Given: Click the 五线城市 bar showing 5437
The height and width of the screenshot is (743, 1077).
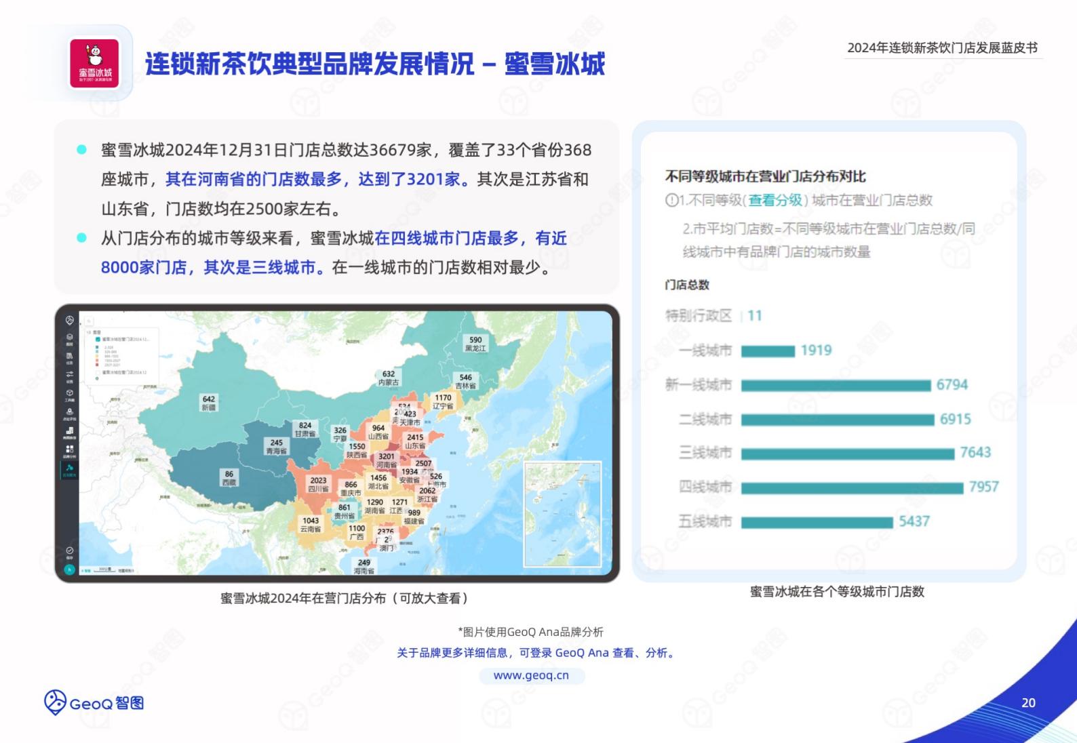Looking at the screenshot, I should (x=817, y=522).
